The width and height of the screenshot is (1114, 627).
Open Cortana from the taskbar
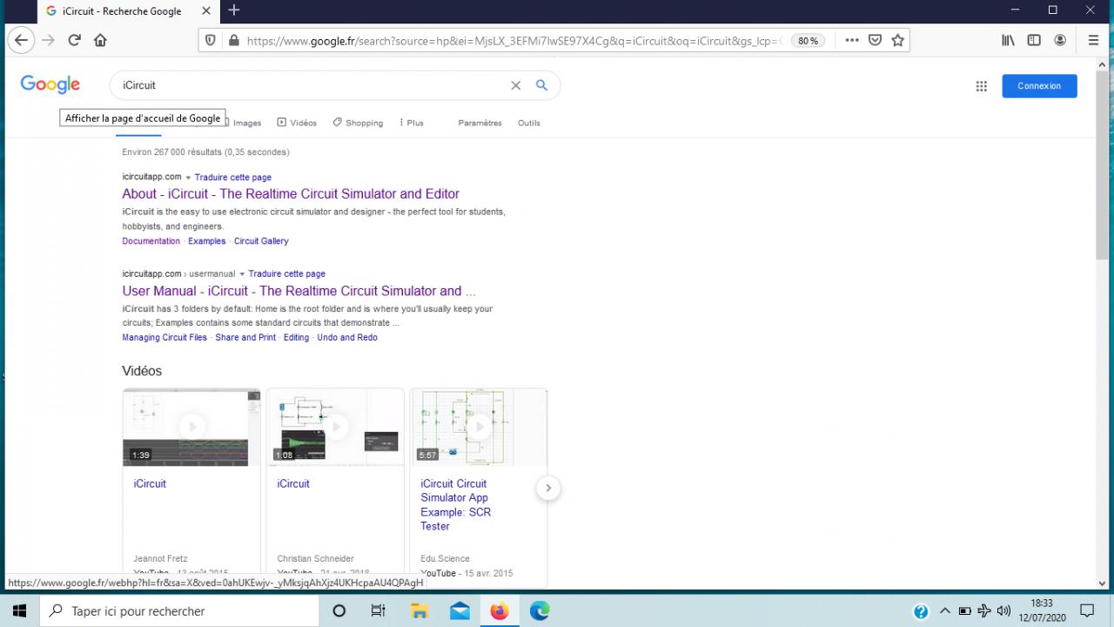point(339,610)
